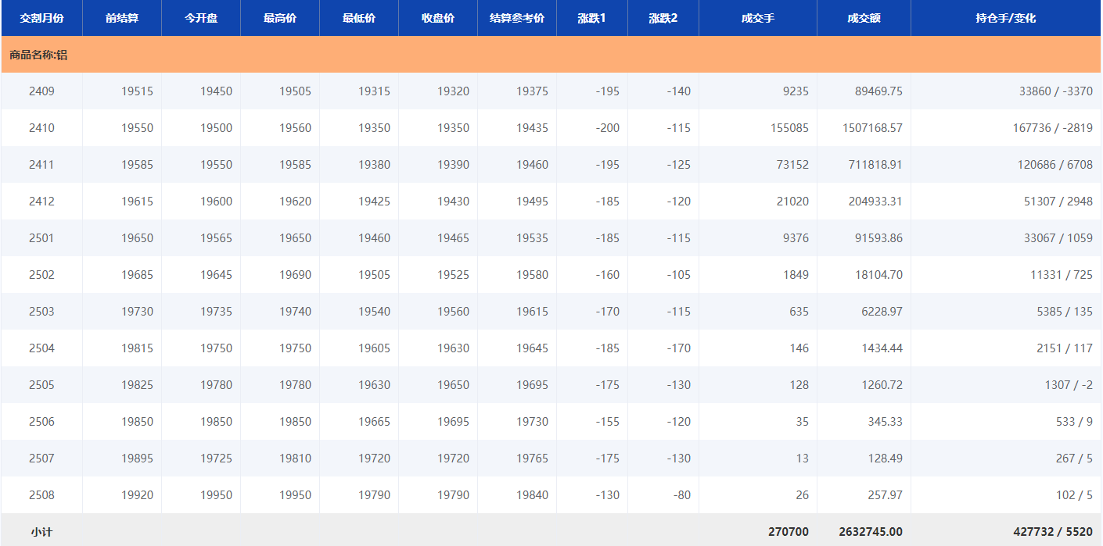Click the 前结算 column header
This screenshot has height=546, width=1103.
(x=121, y=18)
